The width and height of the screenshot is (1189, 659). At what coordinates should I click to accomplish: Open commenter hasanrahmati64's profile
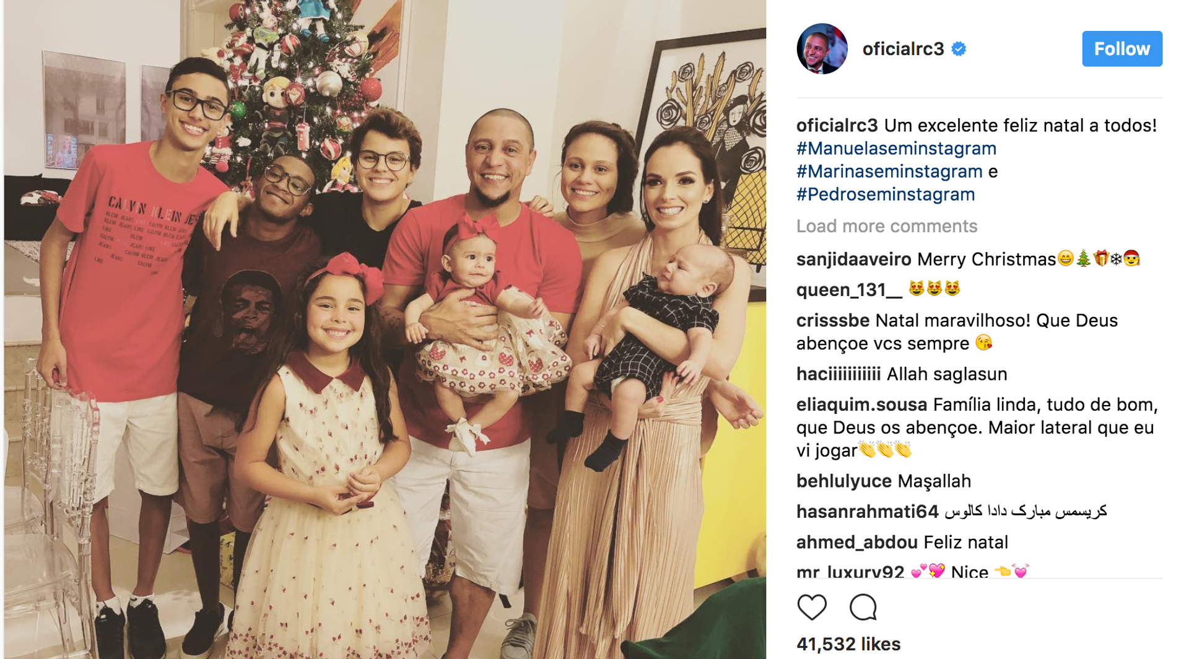click(x=867, y=512)
